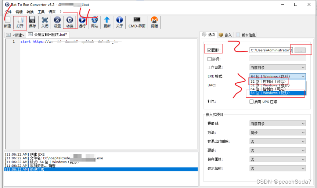
Task: Expand the 方法 (Method) dropdown
Action: [x=278, y=133]
